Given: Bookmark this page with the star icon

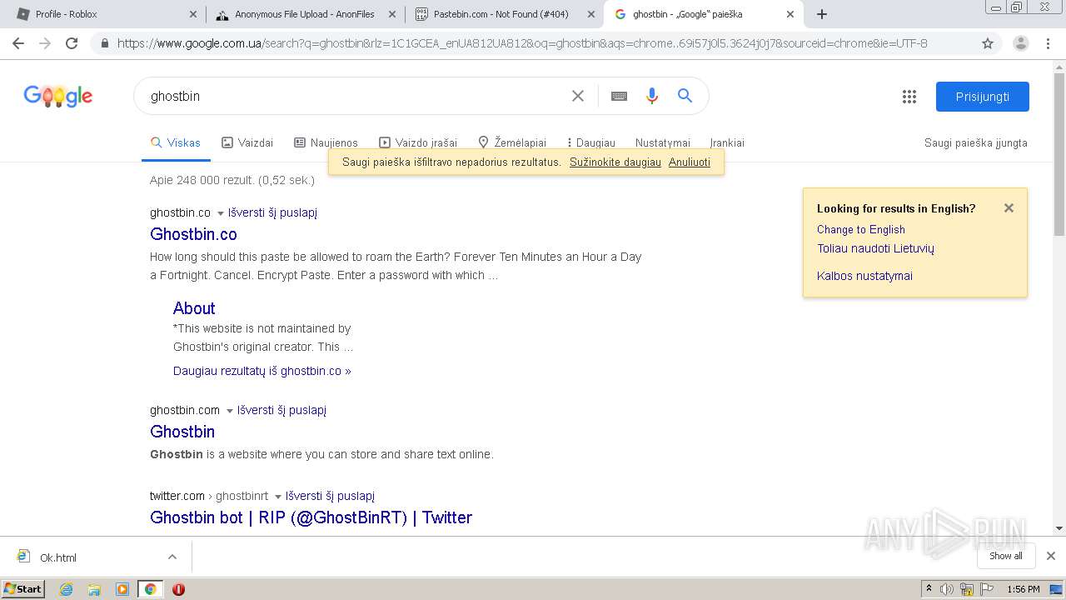Looking at the screenshot, I should 988,43.
